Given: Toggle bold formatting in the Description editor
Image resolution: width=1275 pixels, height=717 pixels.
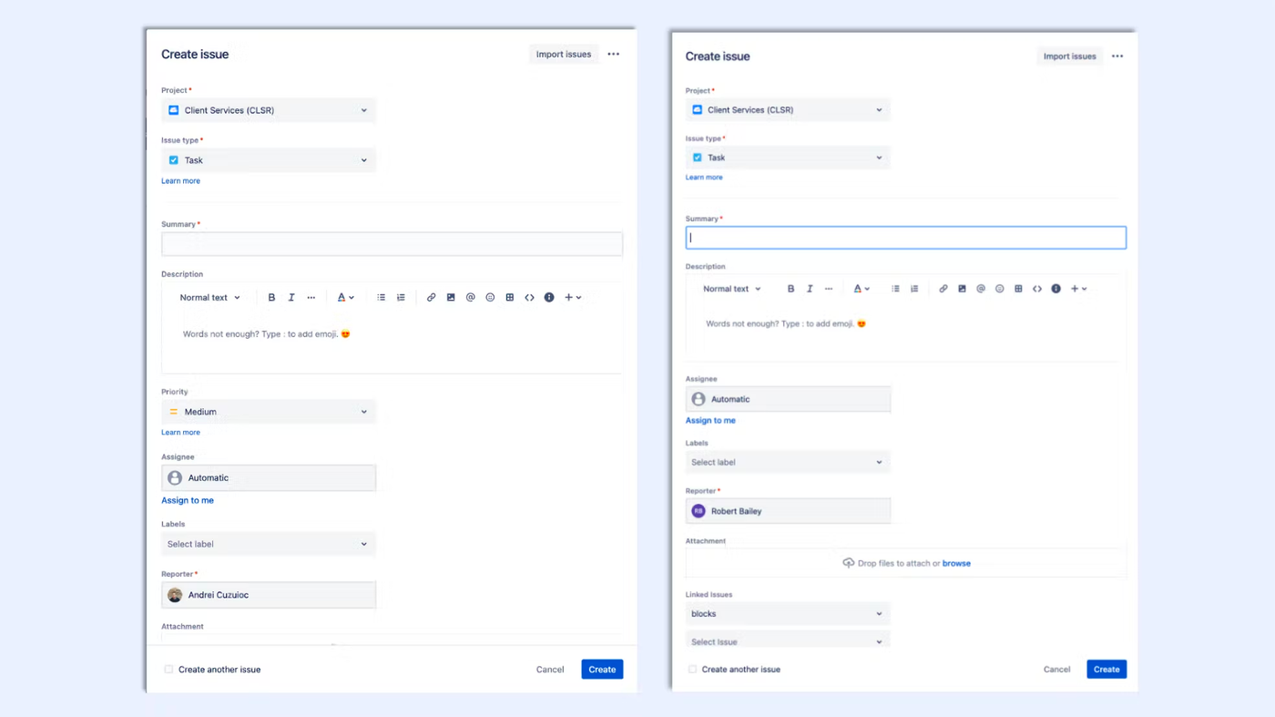Looking at the screenshot, I should coord(270,297).
